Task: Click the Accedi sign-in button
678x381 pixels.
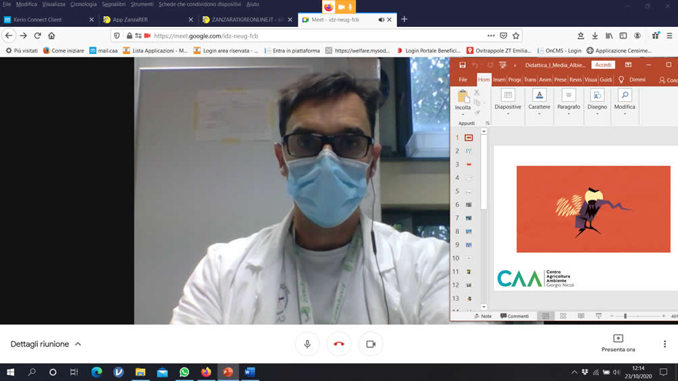Action: 603,65
